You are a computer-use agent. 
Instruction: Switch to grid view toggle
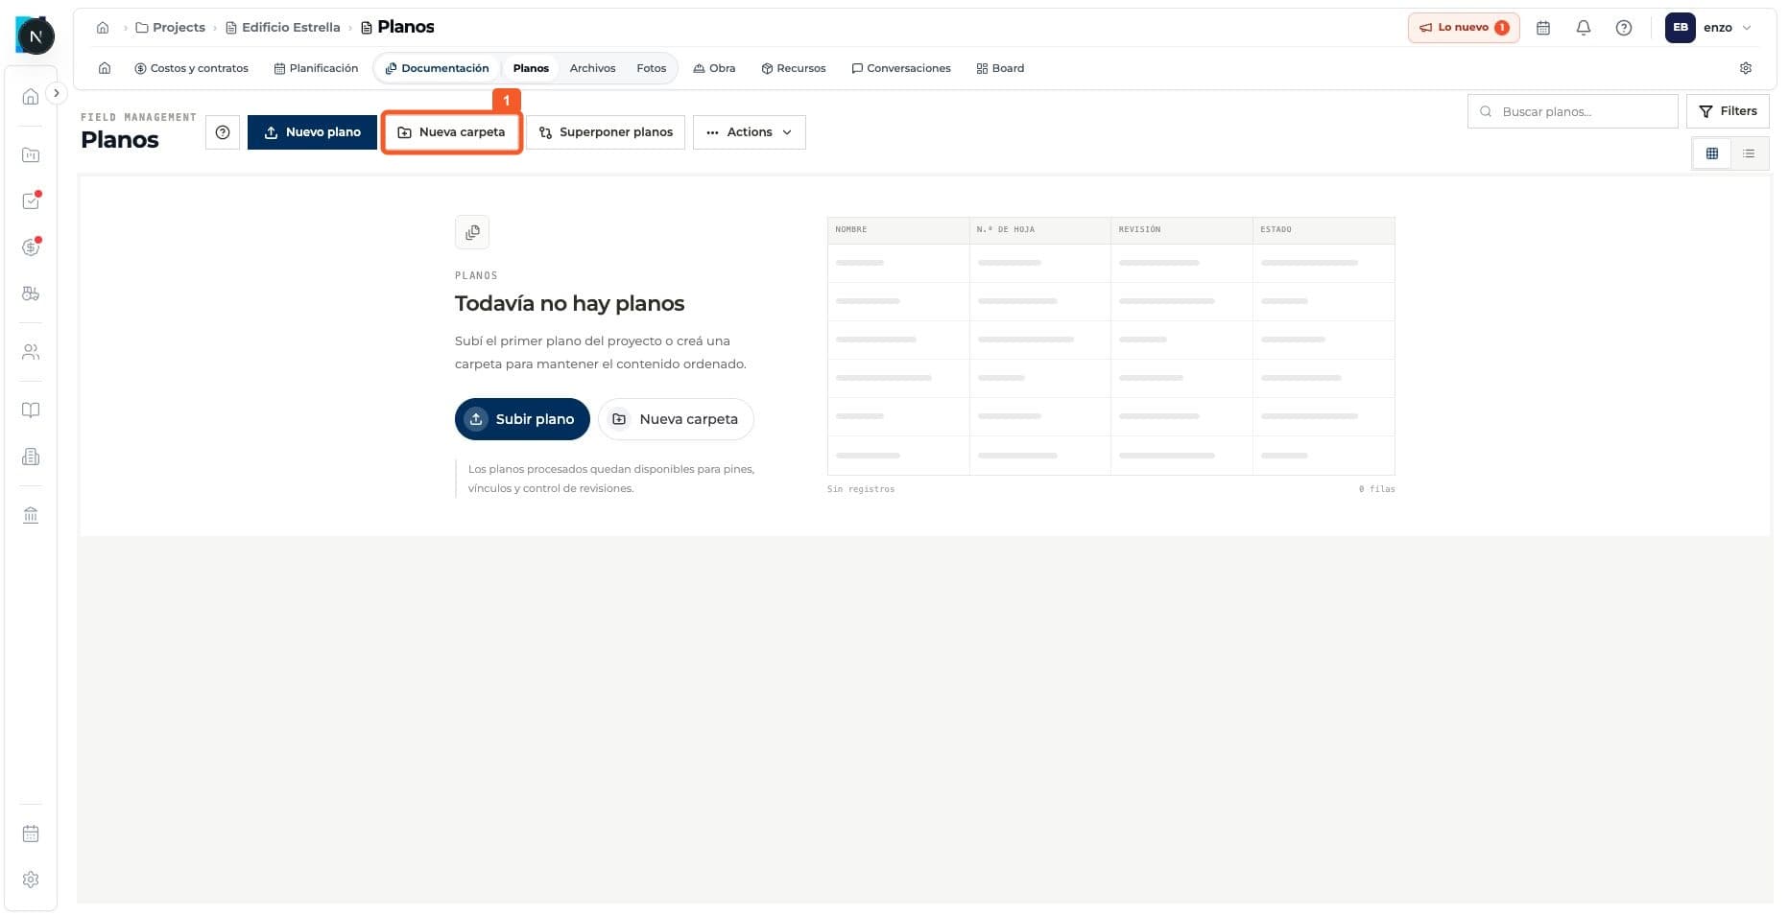point(1711,153)
